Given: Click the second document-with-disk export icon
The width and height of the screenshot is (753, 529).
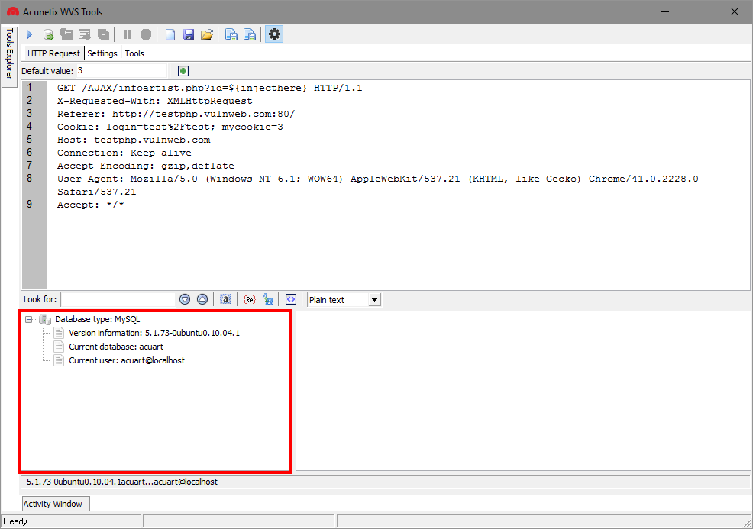Looking at the screenshot, I should point(249,34).
